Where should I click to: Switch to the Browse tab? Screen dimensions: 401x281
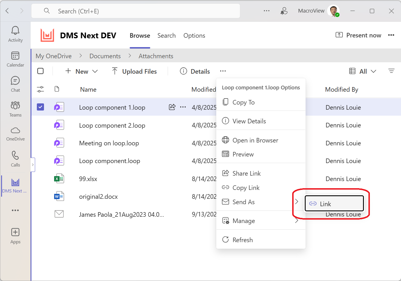(140, 35)
